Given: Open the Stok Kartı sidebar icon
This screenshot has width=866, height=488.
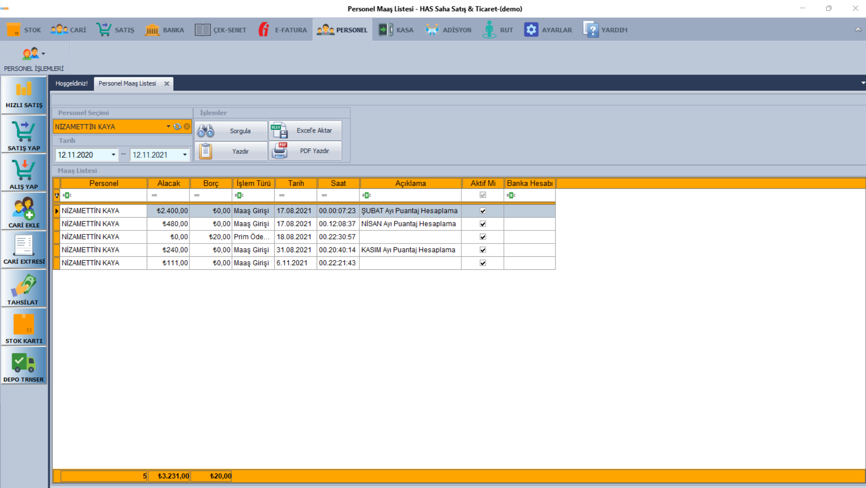Looking at the screenshot, I should tap(24, 327).
